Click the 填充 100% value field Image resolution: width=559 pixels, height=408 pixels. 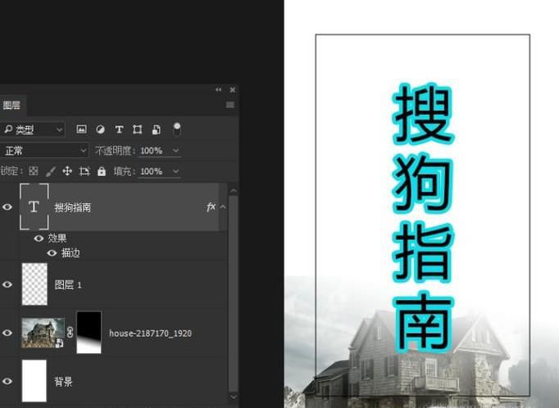coord(152,171)
